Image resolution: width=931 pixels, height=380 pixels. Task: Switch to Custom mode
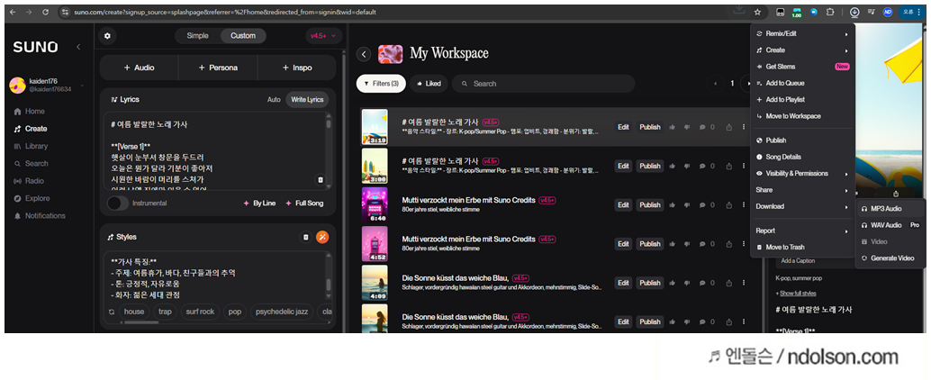point(243,36)
